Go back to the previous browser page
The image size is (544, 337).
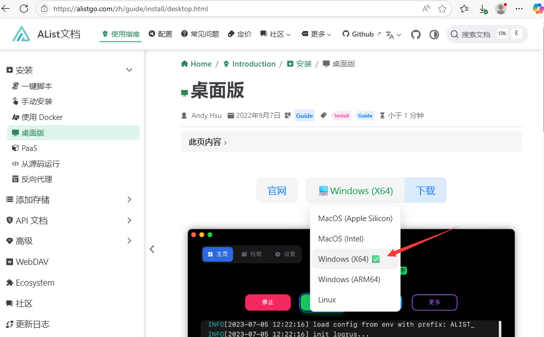6,9
